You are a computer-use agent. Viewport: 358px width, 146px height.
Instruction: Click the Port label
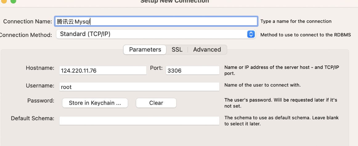click(157, 68)
